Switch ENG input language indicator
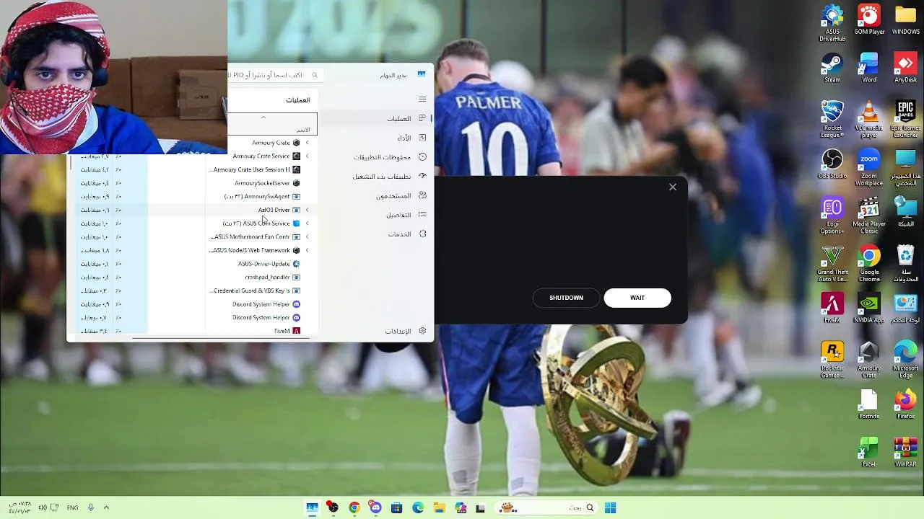The width and height of the screenshot is (924, 519). pos(72,507)
